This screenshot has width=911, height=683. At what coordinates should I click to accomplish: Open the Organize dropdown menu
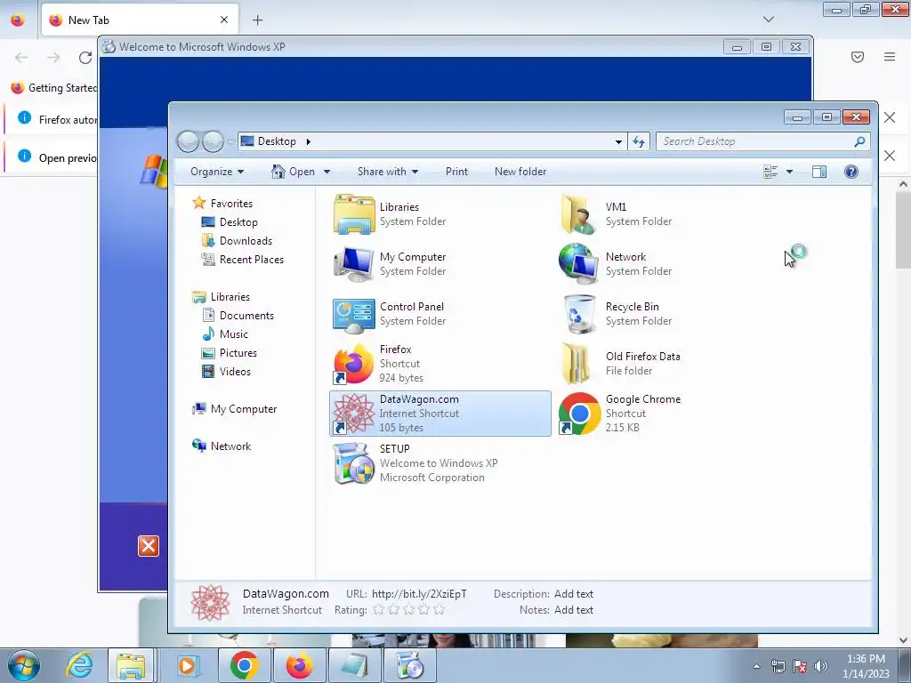point(217,172)
